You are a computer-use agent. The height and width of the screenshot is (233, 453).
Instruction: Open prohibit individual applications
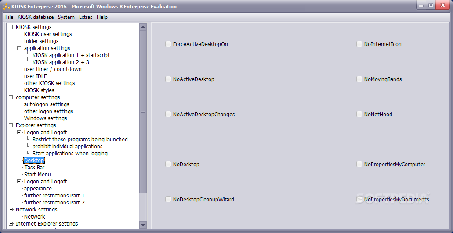pos(67,147)
